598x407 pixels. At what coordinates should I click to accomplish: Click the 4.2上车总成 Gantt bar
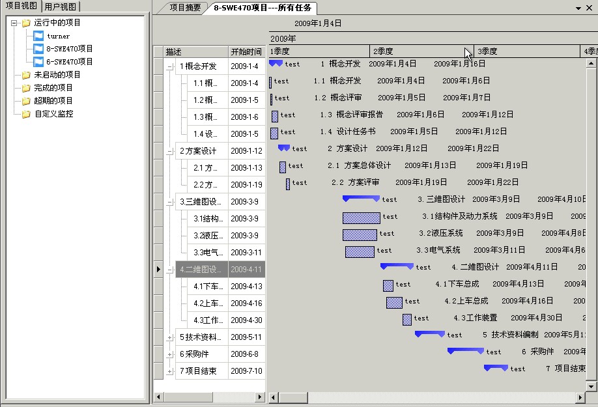(394, 303)
